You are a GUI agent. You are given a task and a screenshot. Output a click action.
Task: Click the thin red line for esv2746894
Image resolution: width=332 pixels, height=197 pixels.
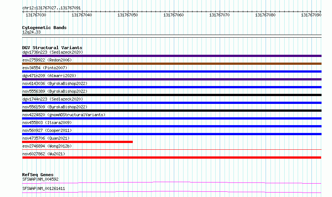click(x=172, y=149)
